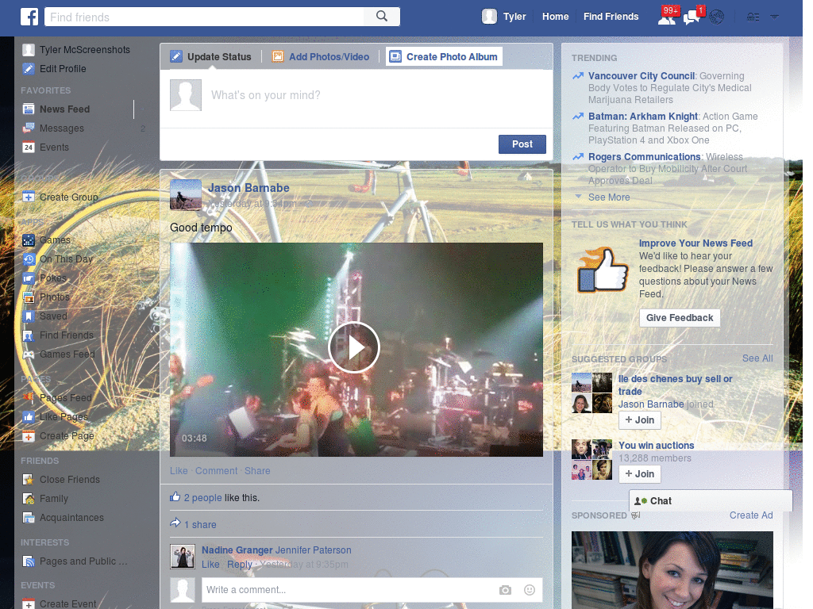Open the Acquaintances list icon
813x609 pixels.
(29, 517)
